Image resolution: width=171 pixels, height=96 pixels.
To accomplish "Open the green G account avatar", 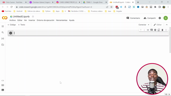I will [166, 18].
